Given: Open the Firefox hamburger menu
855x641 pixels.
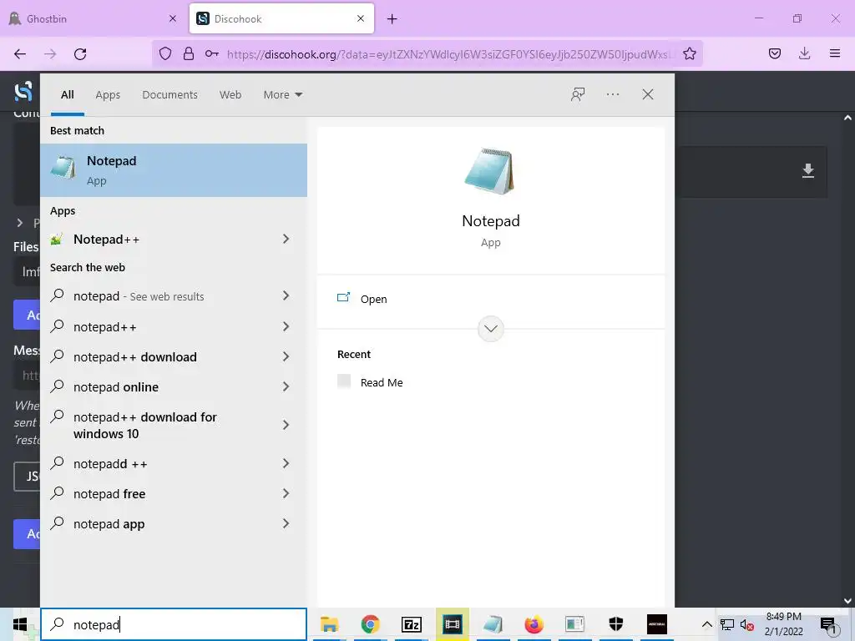Looking at the screenshot, I should click(835, 53).
